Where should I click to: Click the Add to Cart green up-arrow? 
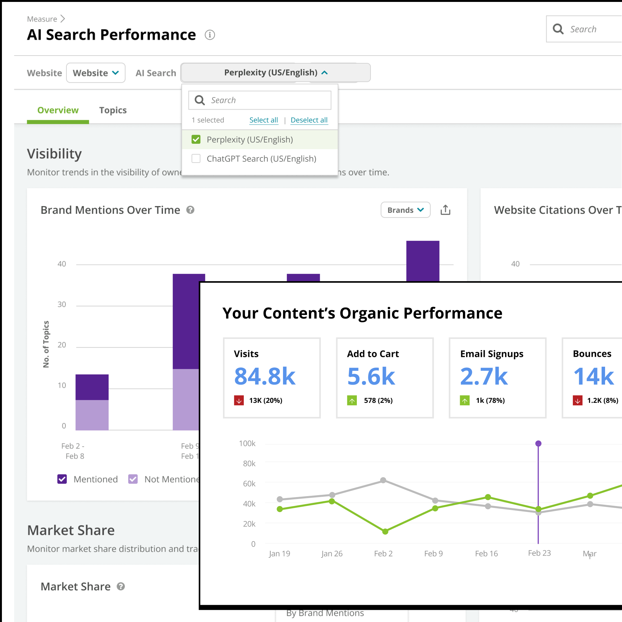tap(352, 401)
